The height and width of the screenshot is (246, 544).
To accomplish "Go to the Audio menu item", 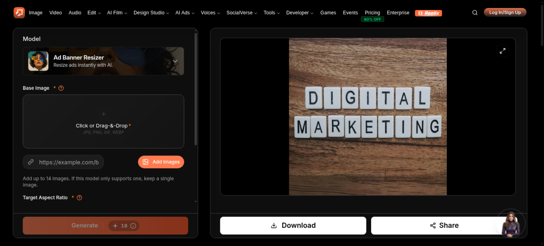I will (x=75, y=13).
